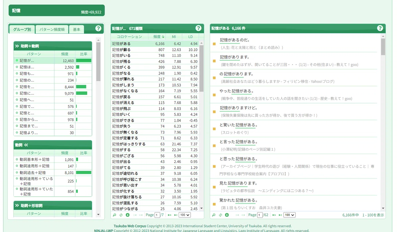Click scrollbar thumb in pattern group panel

(x=98, y=62)
